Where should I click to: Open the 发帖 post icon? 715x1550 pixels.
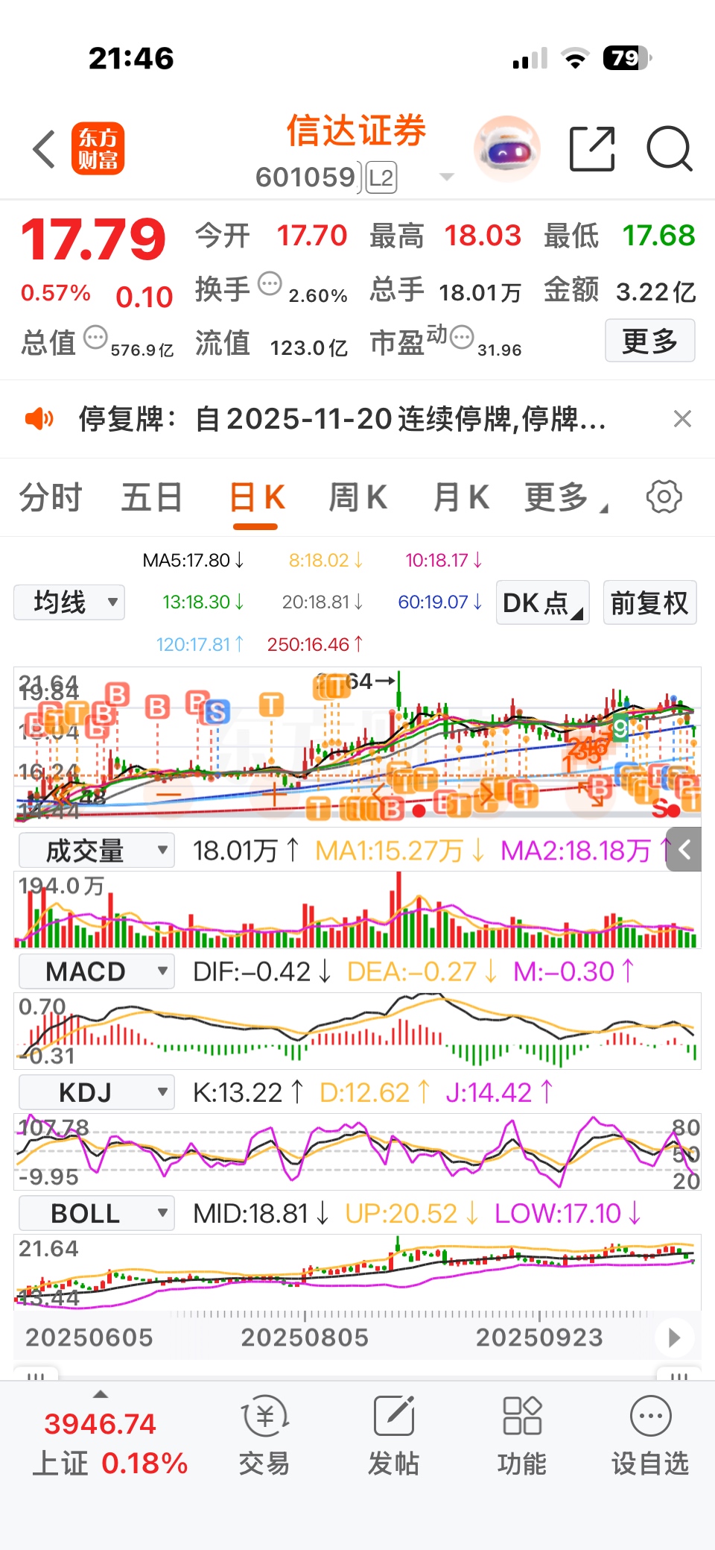(393, 1436)
